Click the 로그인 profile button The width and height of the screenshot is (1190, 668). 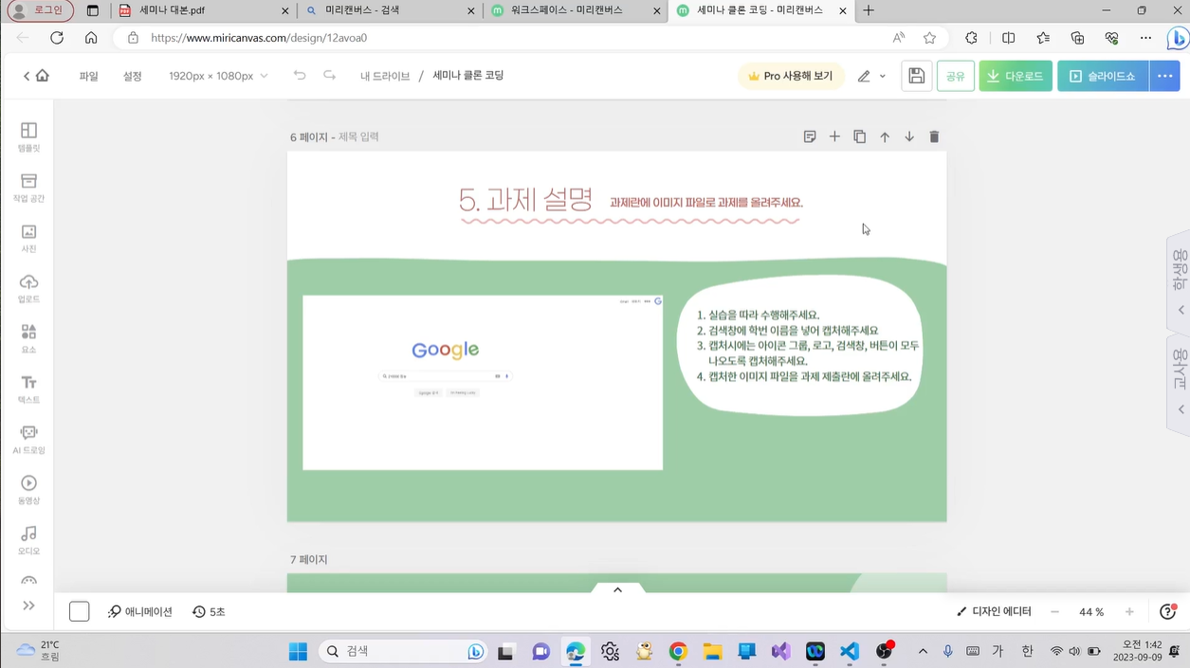coord(39,10)
